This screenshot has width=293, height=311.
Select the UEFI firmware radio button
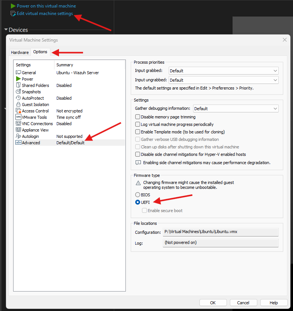(137, 202)
